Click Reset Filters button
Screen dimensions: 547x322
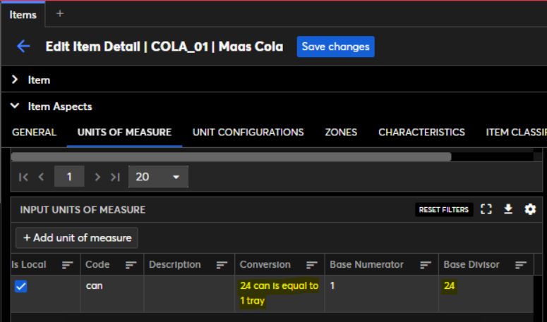tap(444, 209)
